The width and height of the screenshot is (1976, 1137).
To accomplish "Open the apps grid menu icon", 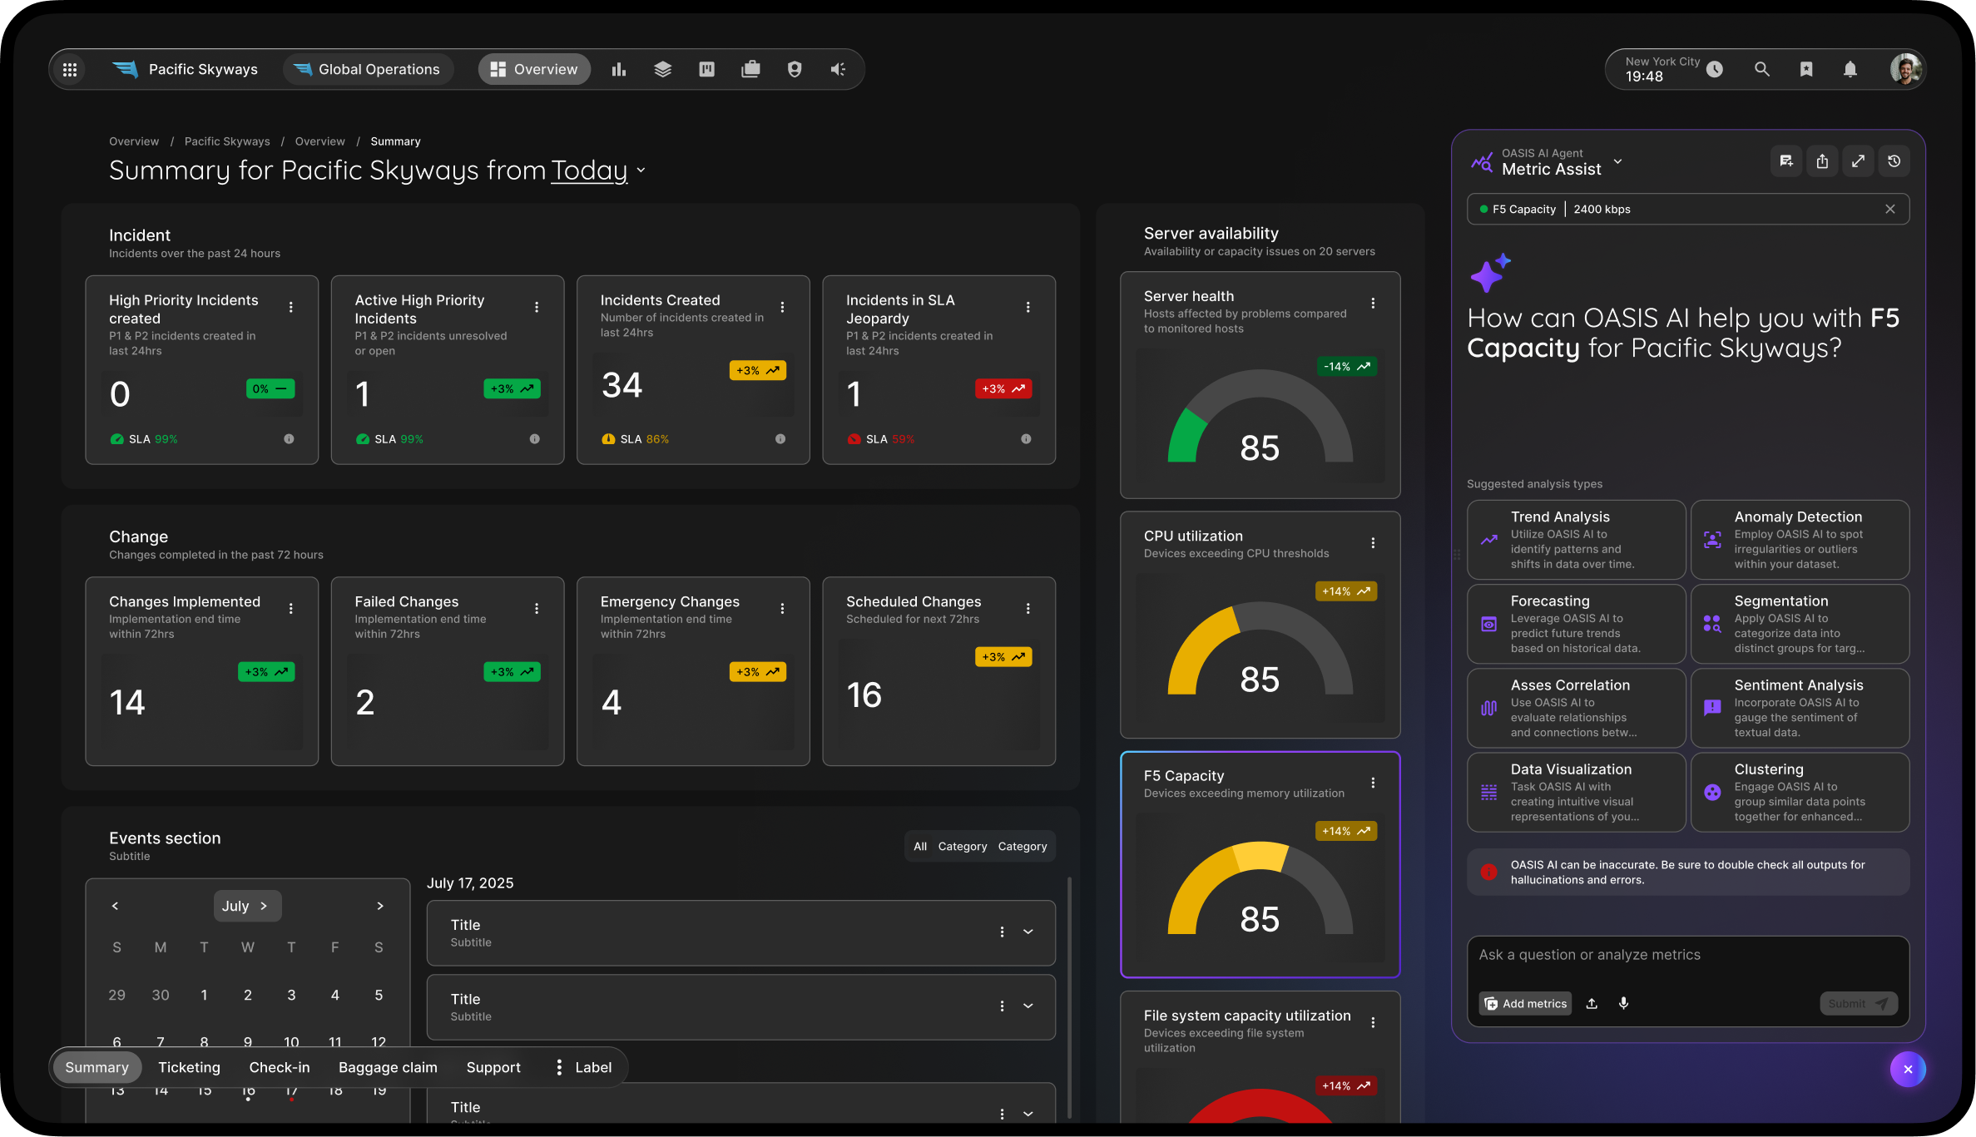I will (70, 70).
